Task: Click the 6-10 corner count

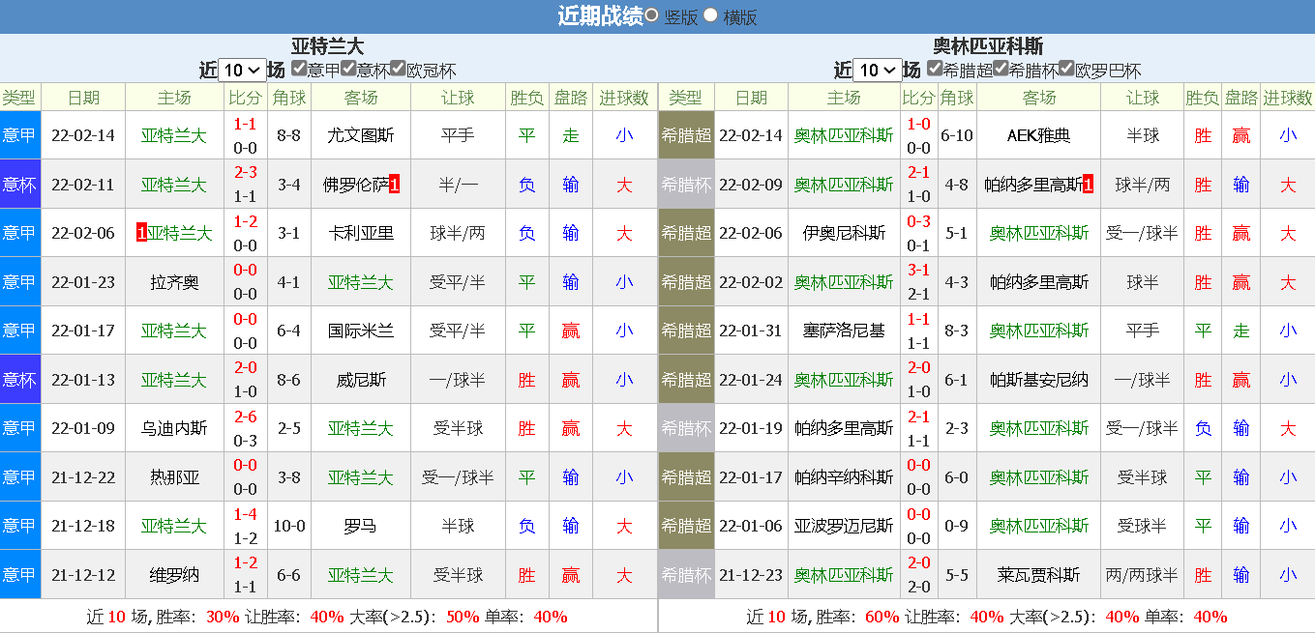Action: [957, 135]
